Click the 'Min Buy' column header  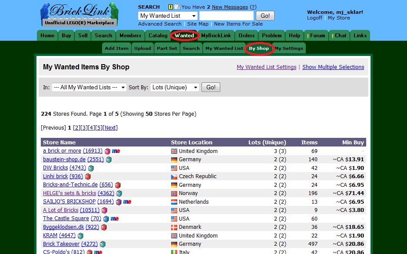click(353, 143)
